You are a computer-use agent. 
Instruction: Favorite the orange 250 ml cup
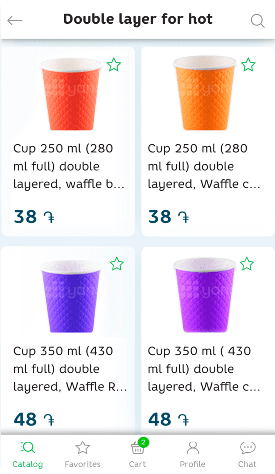[248, 65]
